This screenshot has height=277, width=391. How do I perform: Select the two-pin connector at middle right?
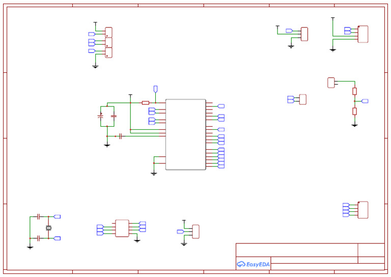(x=303, y=99)
